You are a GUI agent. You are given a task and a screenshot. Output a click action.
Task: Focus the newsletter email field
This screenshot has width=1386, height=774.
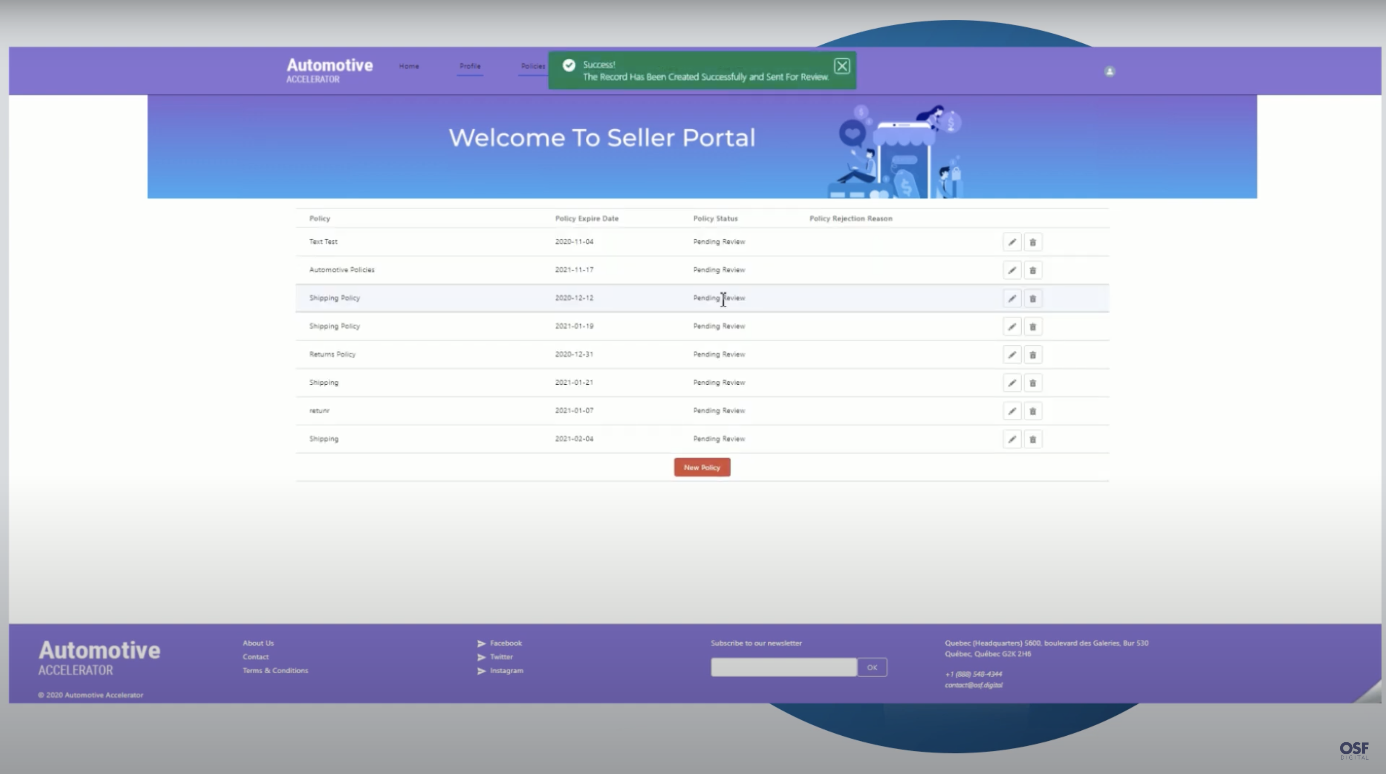pyautogui.click(x=783, y=668)
